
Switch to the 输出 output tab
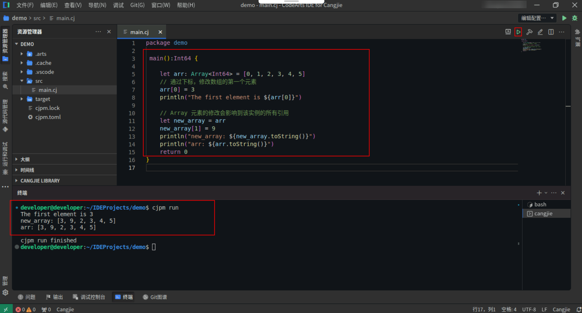tap(54, 297)
